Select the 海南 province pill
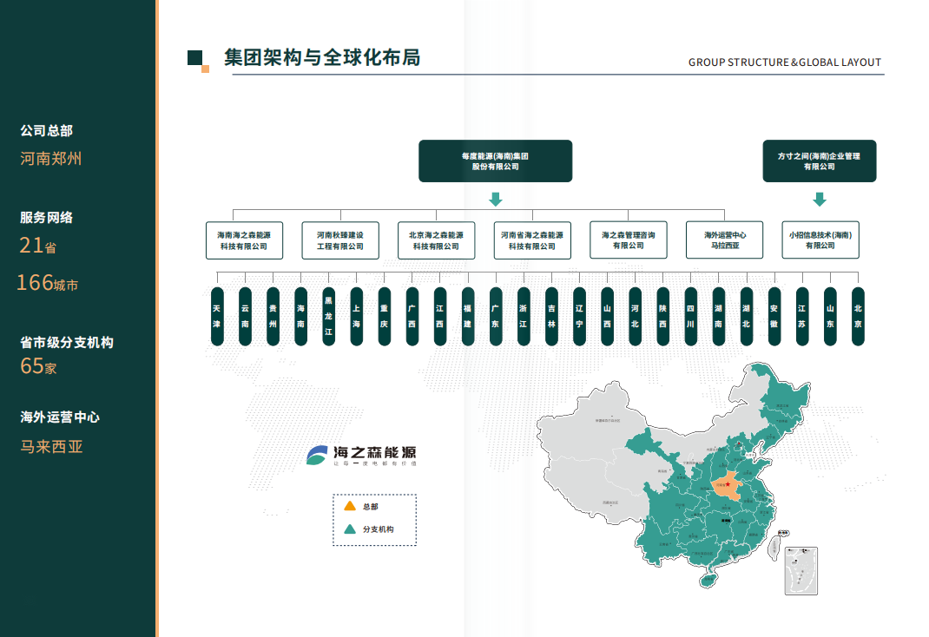Screen dimensions: 929x637 (301, 316)
